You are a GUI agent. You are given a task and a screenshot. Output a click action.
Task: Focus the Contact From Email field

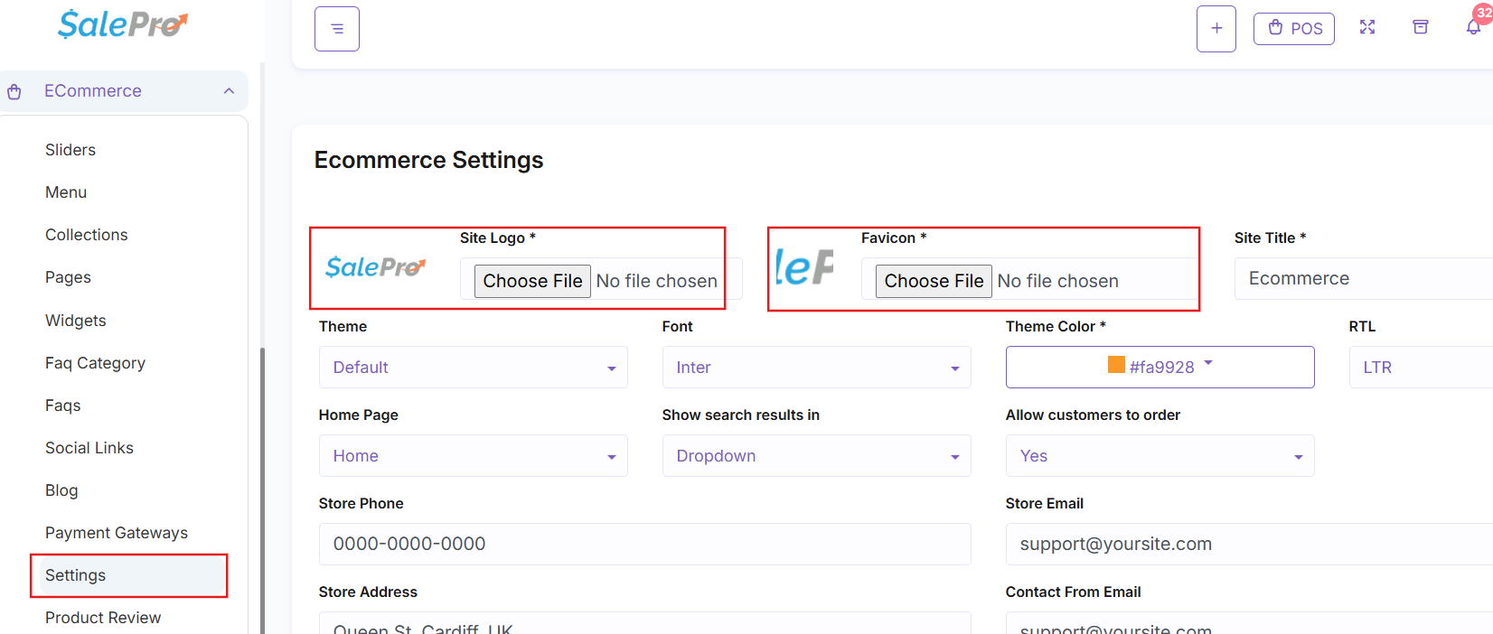(1249, 623)
